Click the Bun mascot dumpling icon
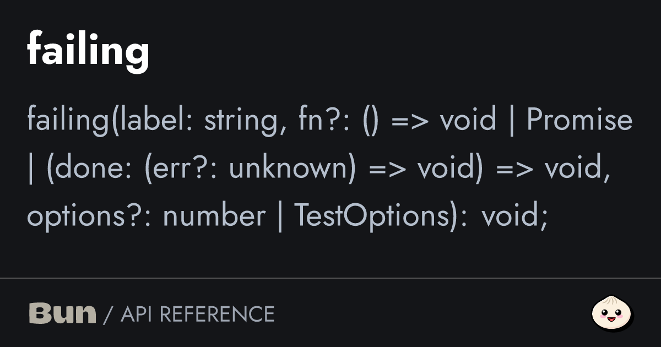The width and height of the screenshot is (661, 347). pos(611,313)
